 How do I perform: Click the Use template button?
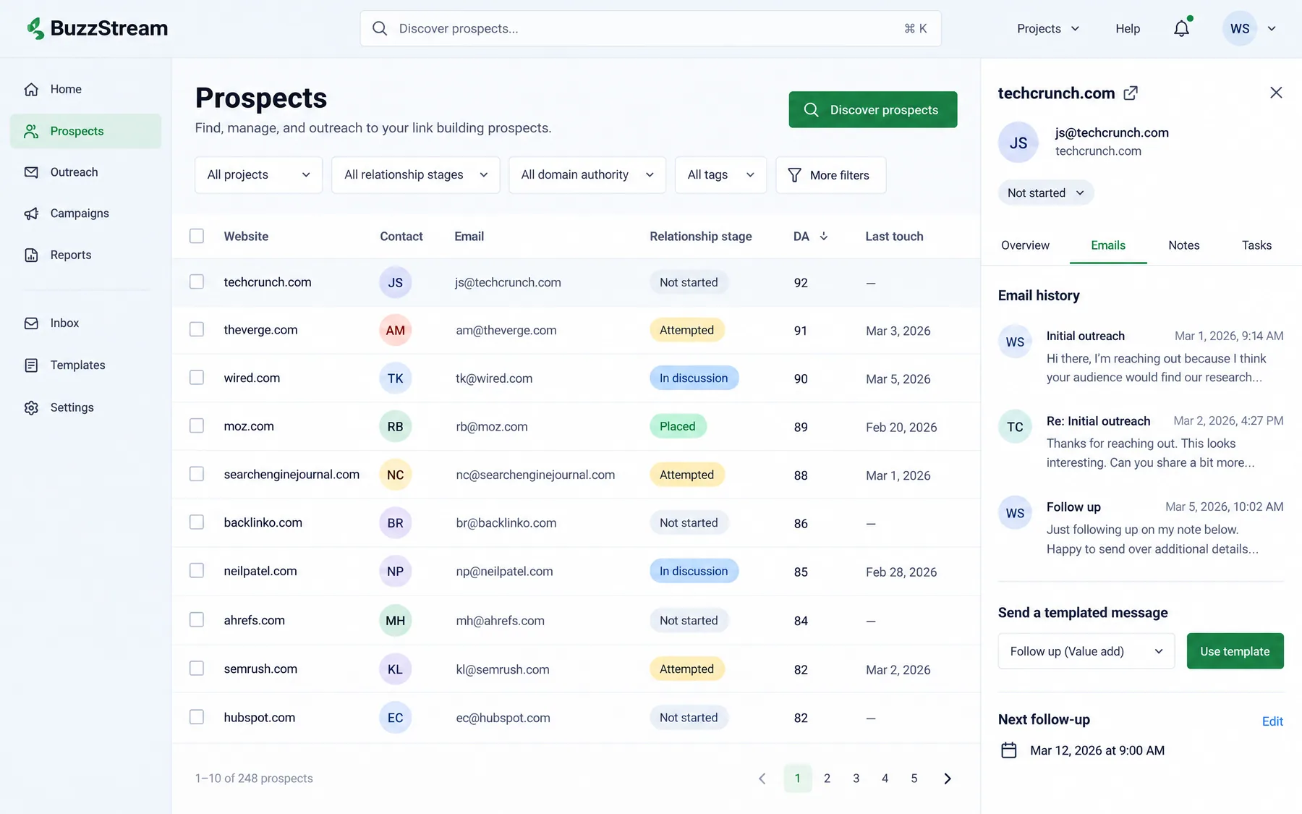pos(1235,651)
